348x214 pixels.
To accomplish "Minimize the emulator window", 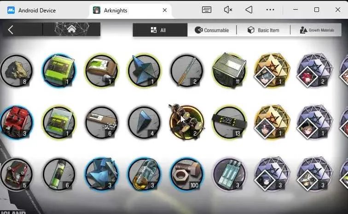I will coord(296,10).
